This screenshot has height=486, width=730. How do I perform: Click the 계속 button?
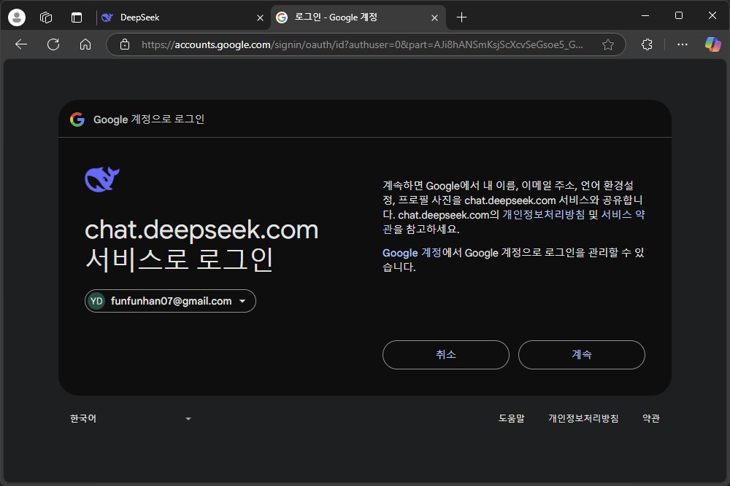[x=582, y=355]
